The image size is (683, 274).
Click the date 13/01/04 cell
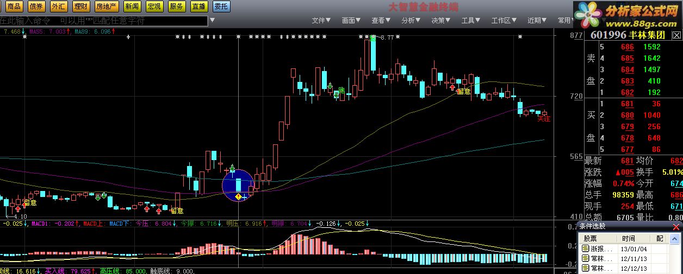click(635, 248)
